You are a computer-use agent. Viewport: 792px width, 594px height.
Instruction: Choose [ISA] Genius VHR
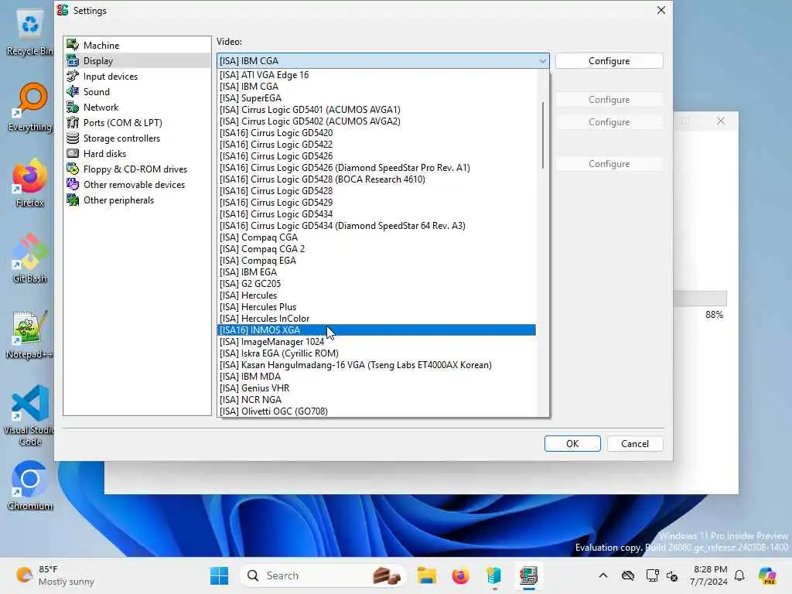point(377,388)
